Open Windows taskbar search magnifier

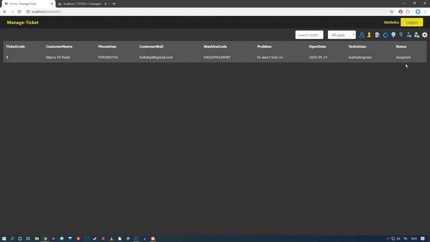(x=12, y=239)
